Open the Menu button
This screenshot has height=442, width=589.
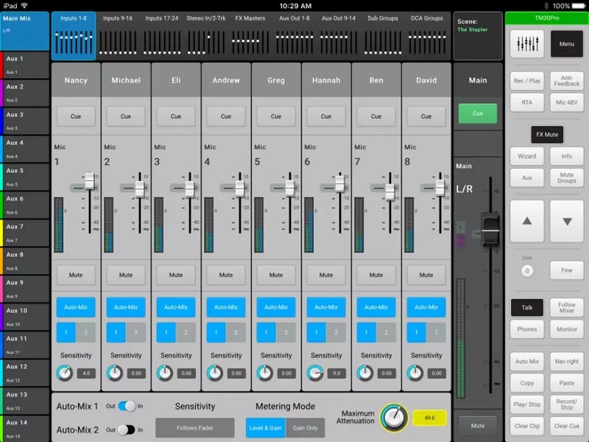click(566, 44)
